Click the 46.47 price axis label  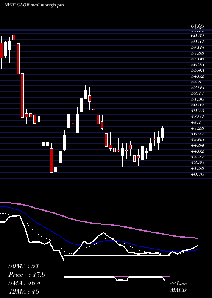pos(197,134)
